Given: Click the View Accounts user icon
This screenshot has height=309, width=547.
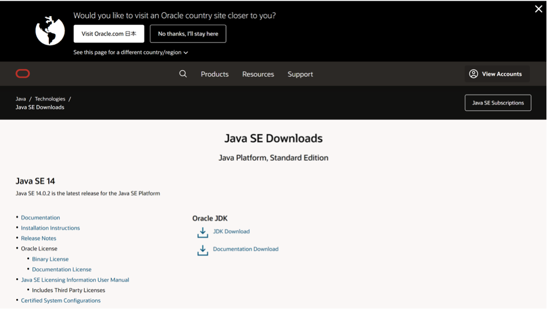Looking at the screenshot, I should click(x=473, y=74).
